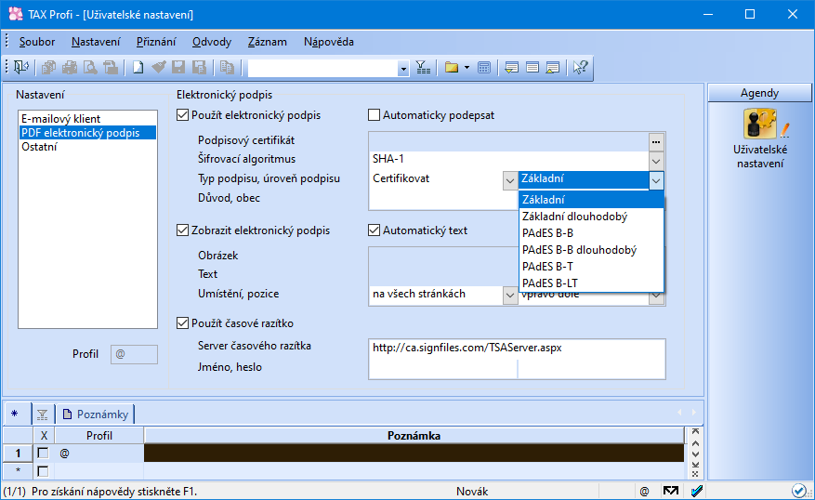Screen dimensions: 815x500
Task: Click the print preview magnifier icon
Action: click(90, 68)
